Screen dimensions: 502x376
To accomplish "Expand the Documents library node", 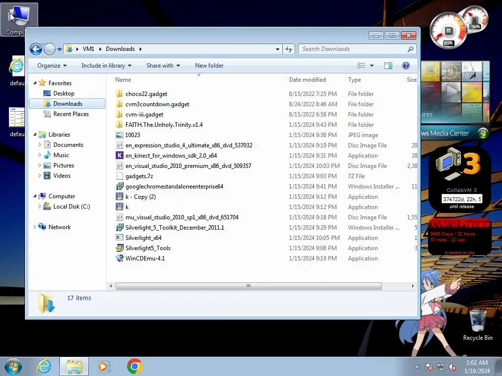I will point(40,145).
